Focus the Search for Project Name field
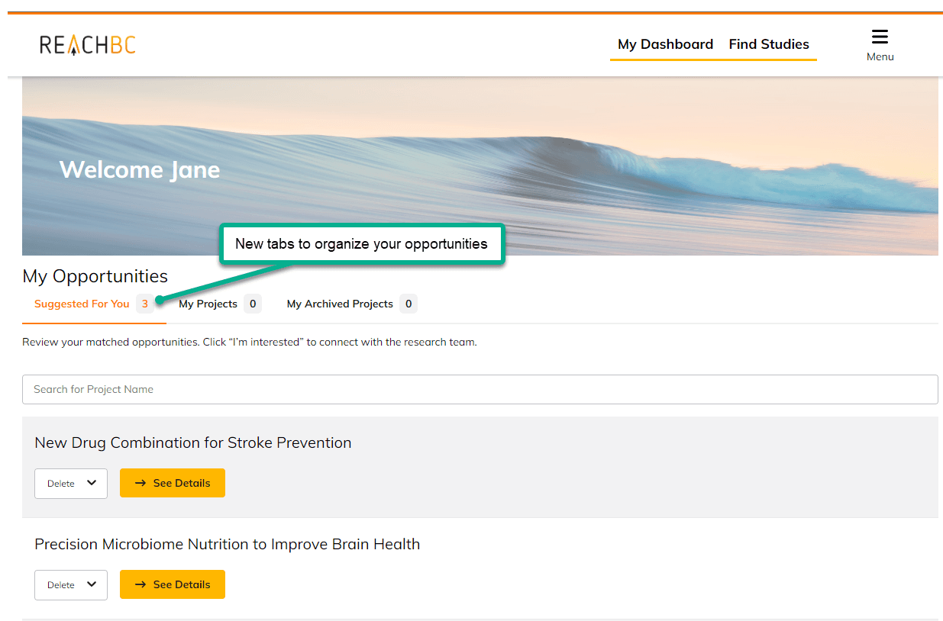The height and width of the screenshot is (621, 943). pos(480,389)
